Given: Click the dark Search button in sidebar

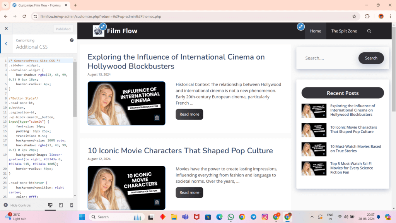Looking at the screenshot, I should (371, 58).
